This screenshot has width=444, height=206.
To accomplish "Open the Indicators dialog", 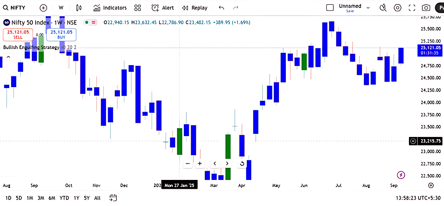I will tap(110, 8).
